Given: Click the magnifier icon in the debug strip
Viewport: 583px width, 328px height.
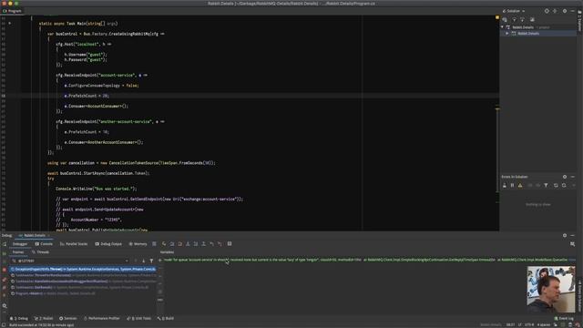Looking at the screenshot, I should (5, 306).
